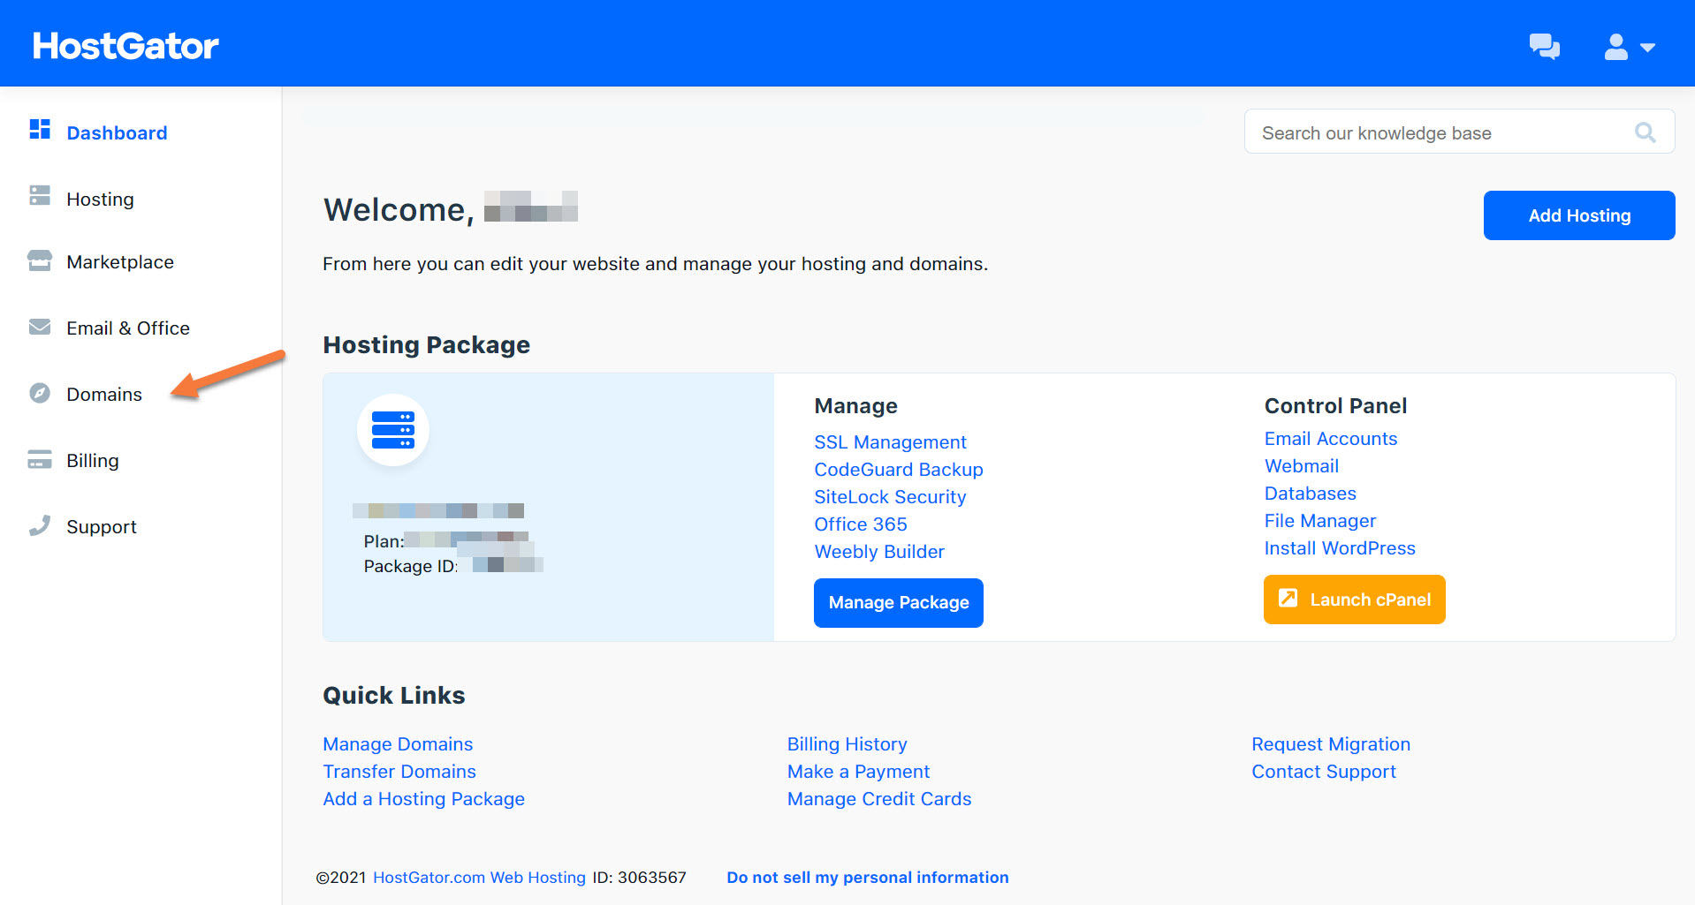Image resolution: width=1695 pixels, height=905 pixels.
Task: Open the CodeGuard Backup link
Action: [899, 470]
